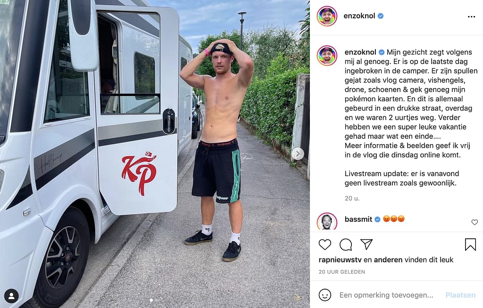Click enzoknol avatar beside caption
This screenshot has height=308, width=483.
[327, 56]
